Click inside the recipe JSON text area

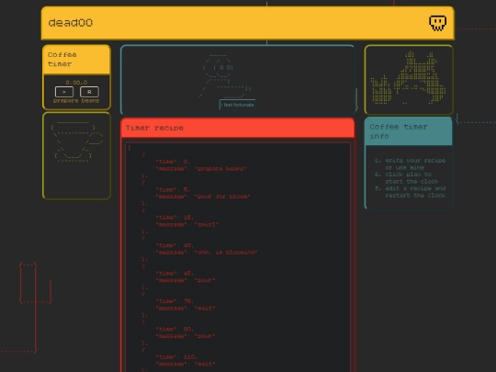tap(238, 257)
